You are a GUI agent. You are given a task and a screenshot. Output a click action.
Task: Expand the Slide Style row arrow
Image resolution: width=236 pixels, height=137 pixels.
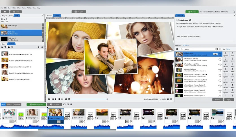[43, 33]
